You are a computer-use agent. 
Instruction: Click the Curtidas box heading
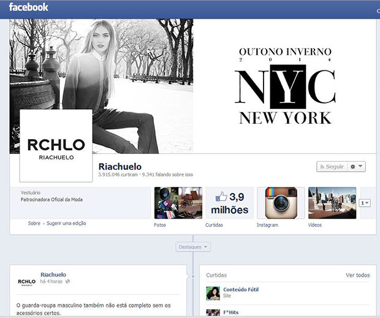coord(216,275)
